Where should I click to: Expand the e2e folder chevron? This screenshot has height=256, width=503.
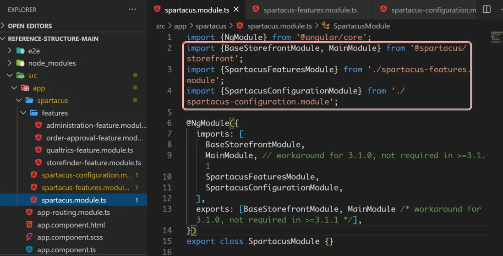click(x=10, y=51)
